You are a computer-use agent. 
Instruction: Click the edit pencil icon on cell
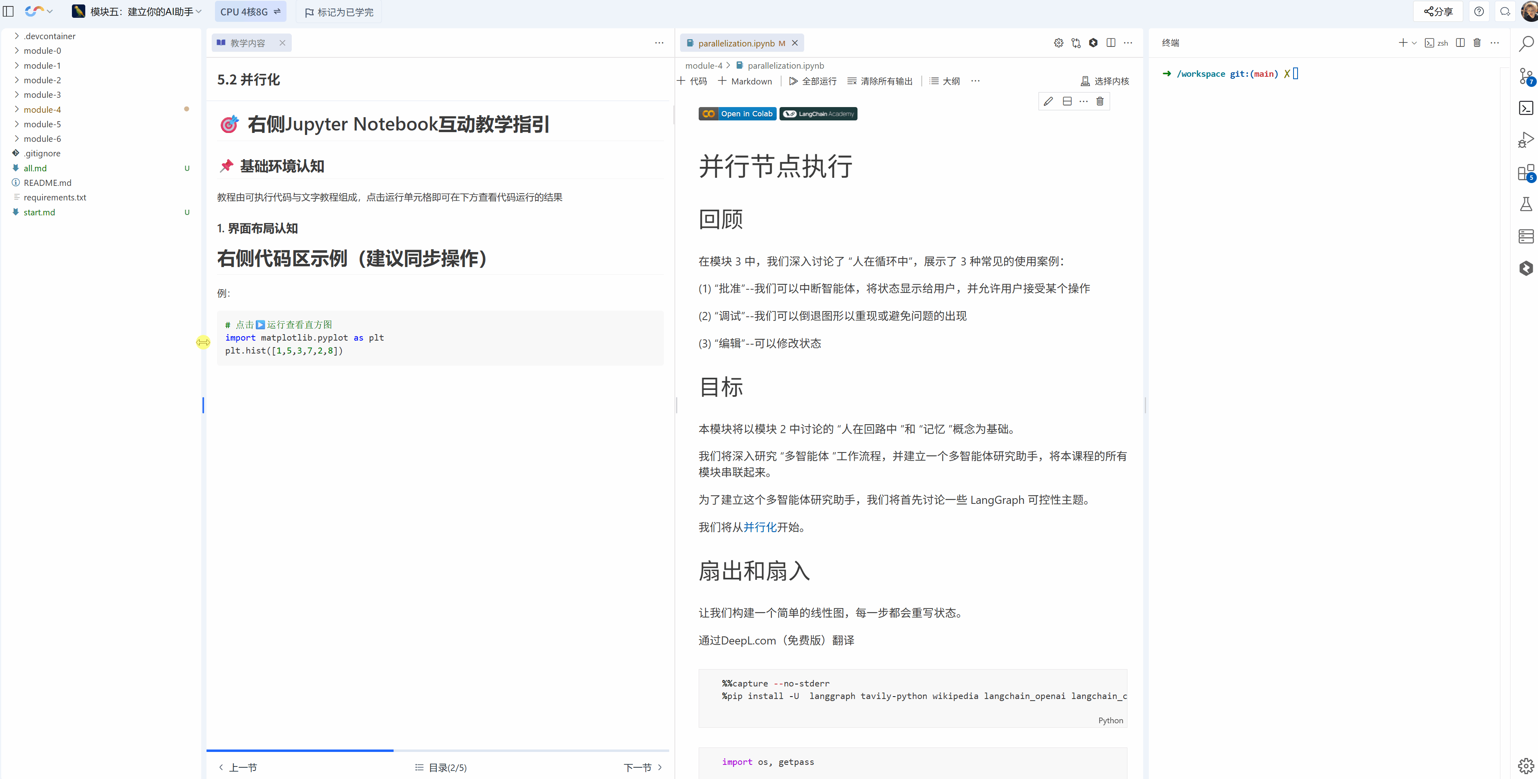point(1048,101)
